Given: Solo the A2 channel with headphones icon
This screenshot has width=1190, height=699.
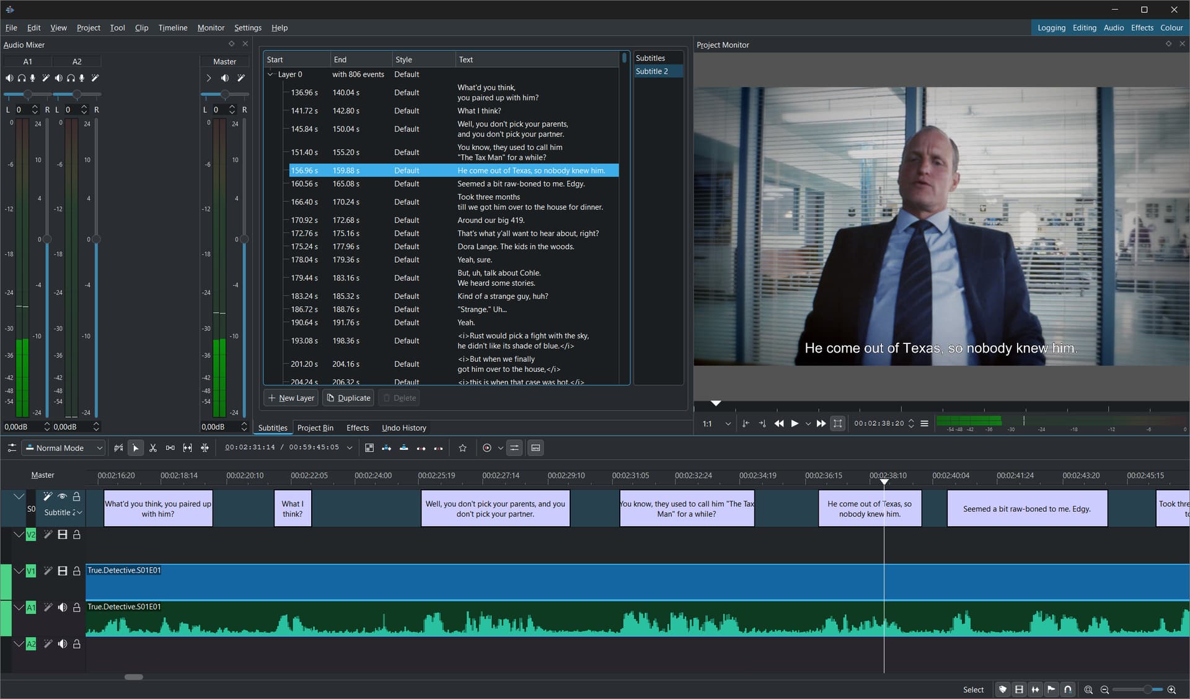Looking at the screenshot, I should pyautogui.click(x=71, y=78).
